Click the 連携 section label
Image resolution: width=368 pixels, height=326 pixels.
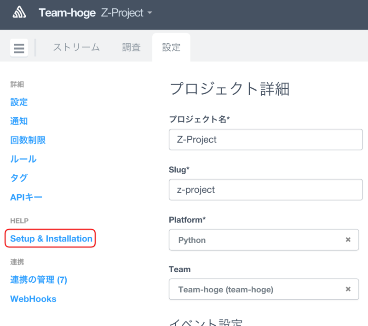point(17,262)
